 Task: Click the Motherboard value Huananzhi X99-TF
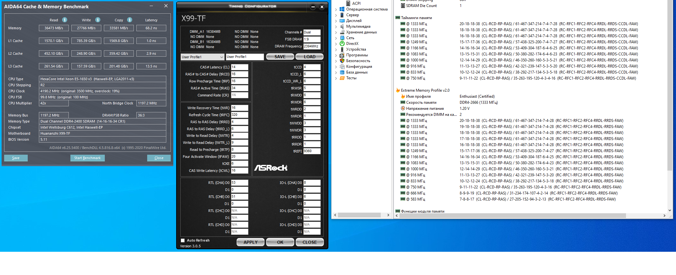coord(103,133)
